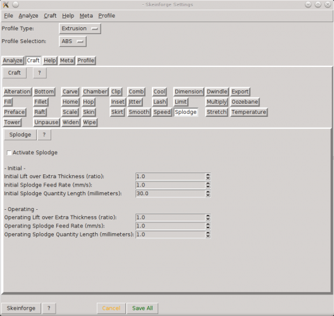Click the Initial Splodge Quantity Length field
334x316 pixels.
point(170,193)
